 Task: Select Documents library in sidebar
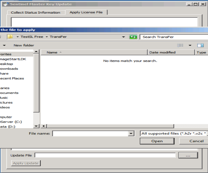tap(9, 93)
